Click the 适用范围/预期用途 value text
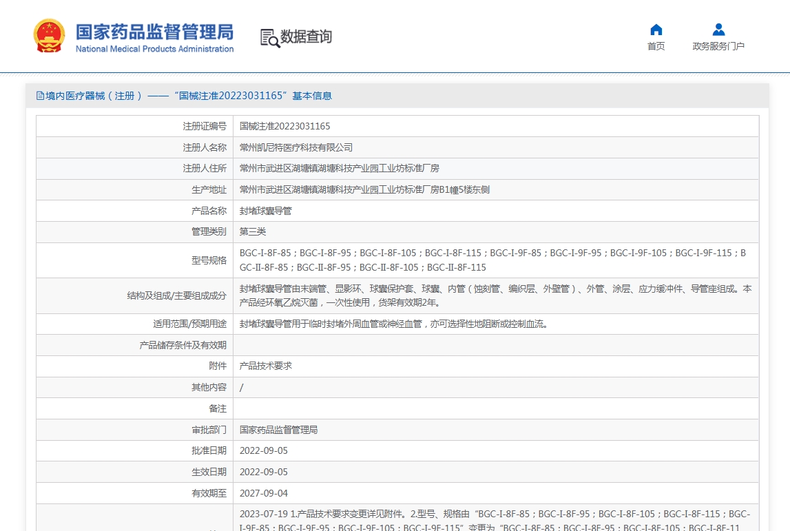This screenshot has width=790, height=531. click(393, 324)
